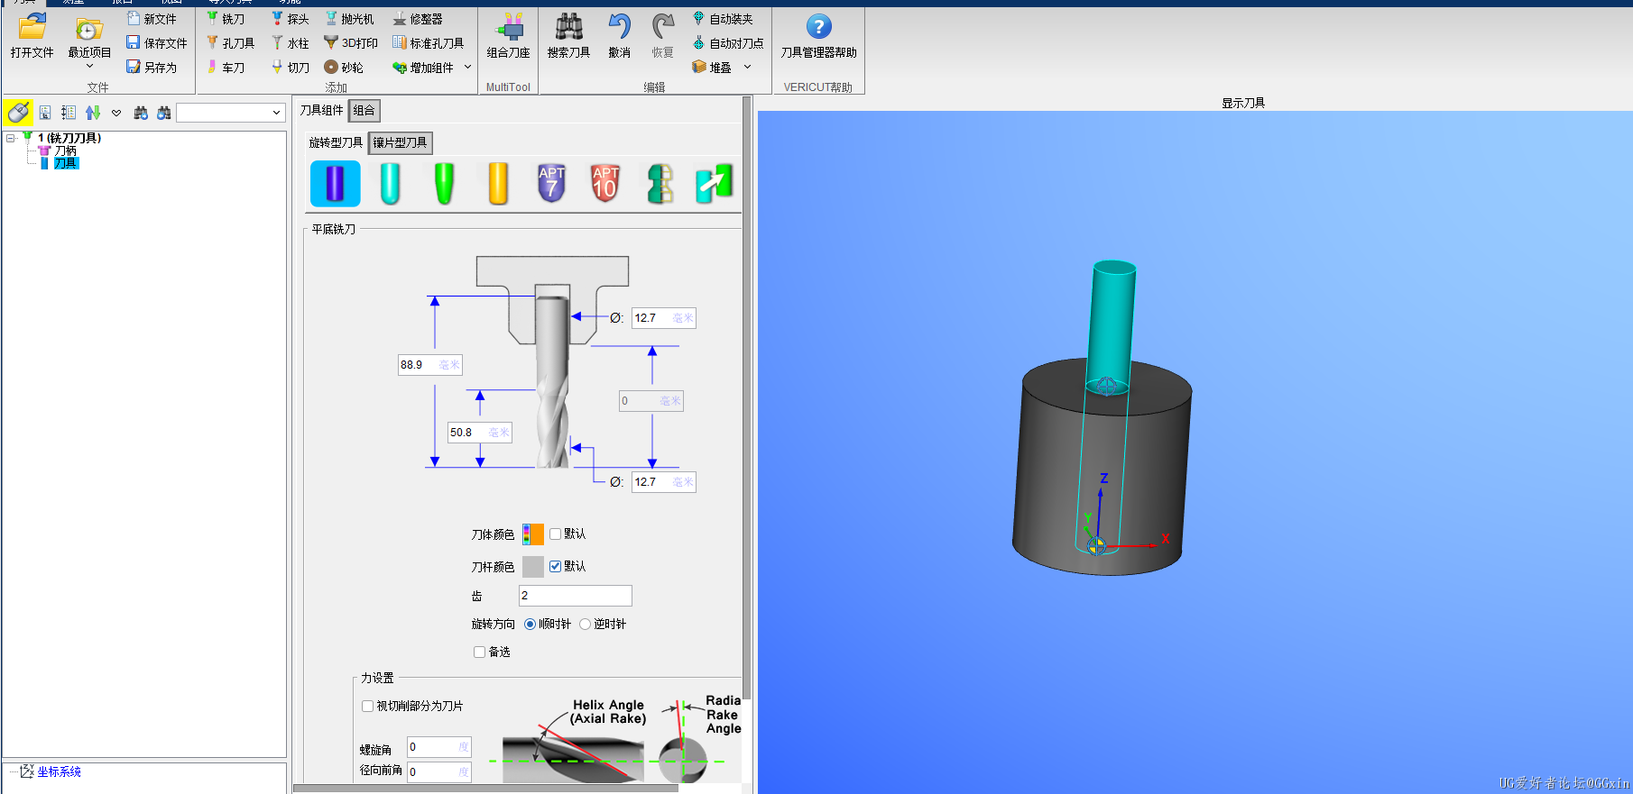Switch to Tool Component (刀具组件) tab

321,110
